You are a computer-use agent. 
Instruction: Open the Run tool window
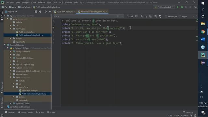click(40, 112)
